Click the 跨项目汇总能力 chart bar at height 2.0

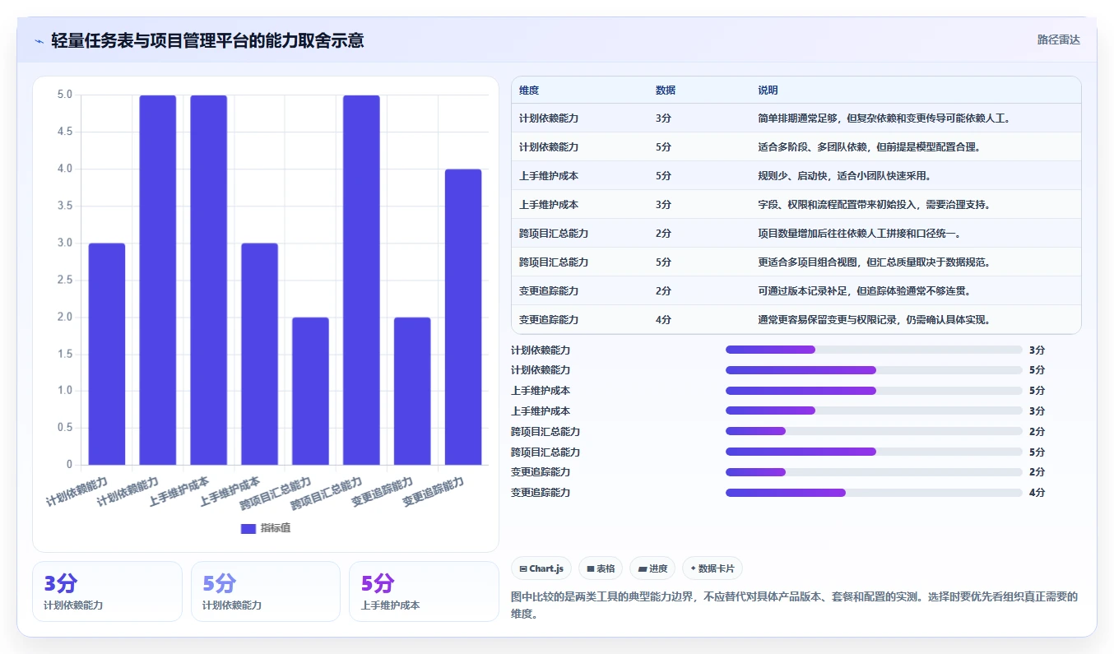tap(311, 391)
